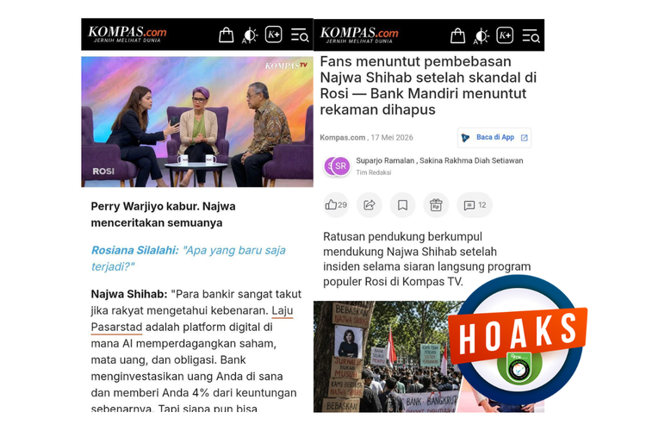Bookmark the article
The image size is (646, 431).
coord(402,205)
